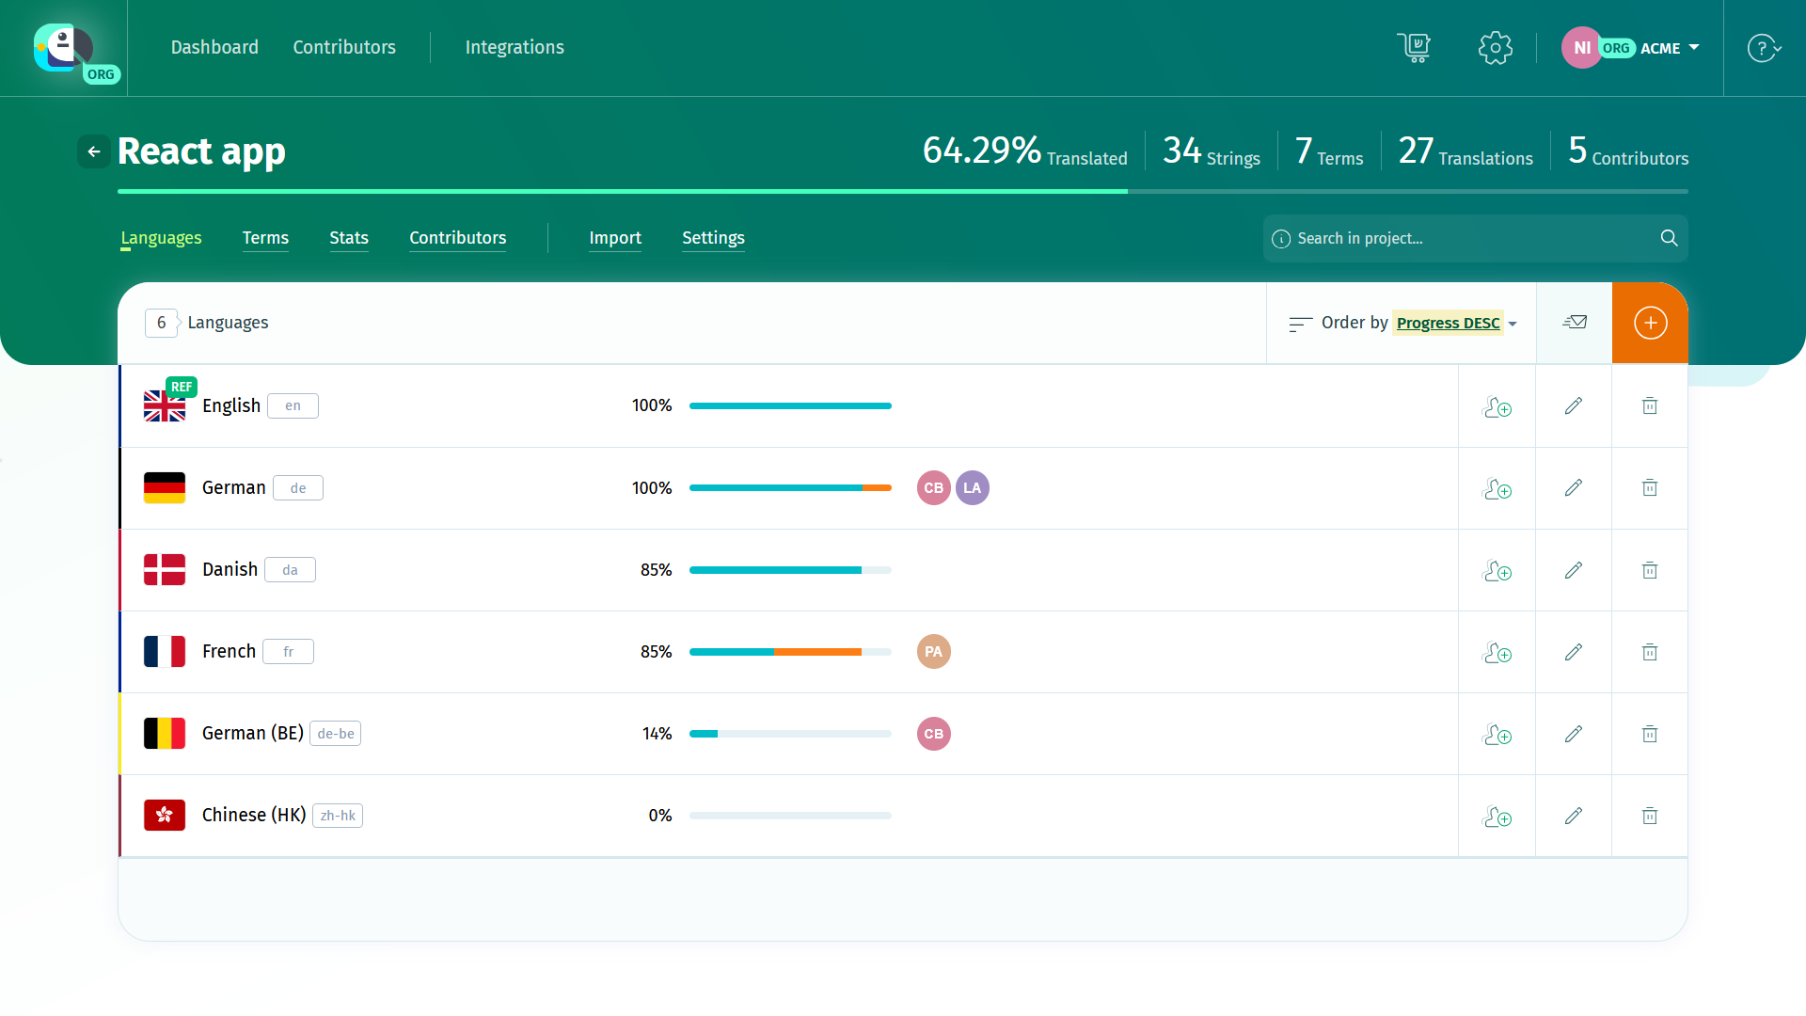Open the Danish language link
1806x1016 pixels.
tap(230, 569)
